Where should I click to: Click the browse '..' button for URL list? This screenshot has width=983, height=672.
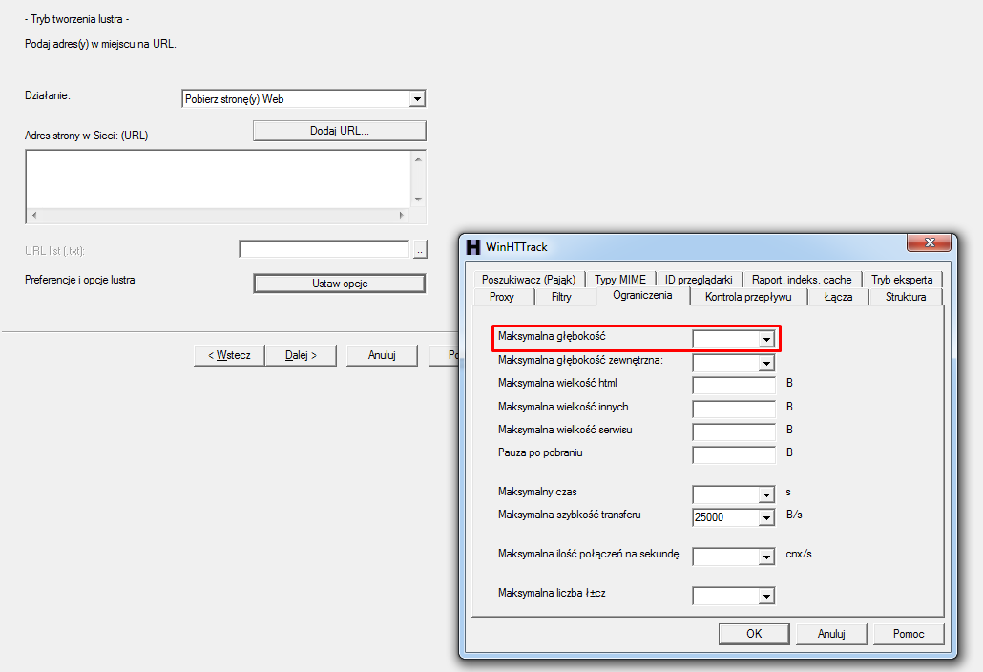(420, 250)
